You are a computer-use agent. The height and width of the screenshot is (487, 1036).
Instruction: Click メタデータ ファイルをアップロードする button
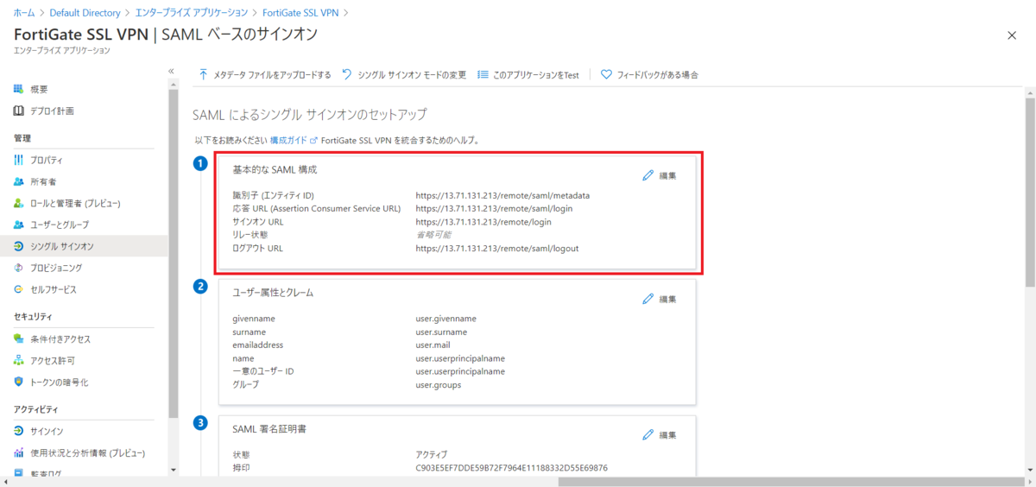[264, 75]
